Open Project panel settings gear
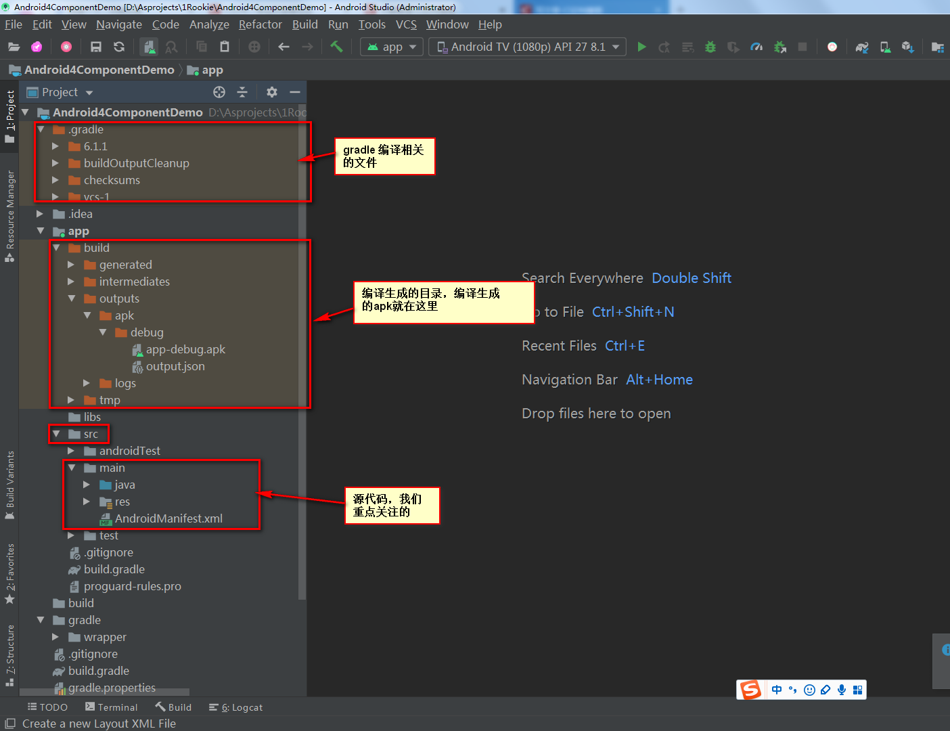The width and height of the screenshot is (950, 731). click(272, 92)
